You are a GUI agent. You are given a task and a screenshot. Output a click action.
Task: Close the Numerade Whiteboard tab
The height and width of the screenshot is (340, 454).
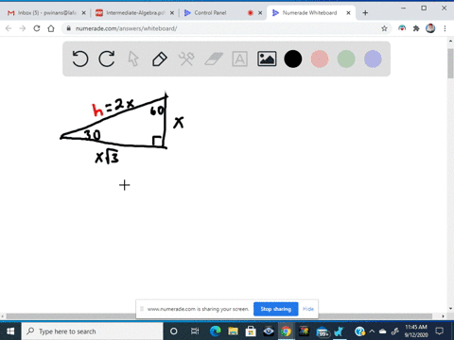348,13
